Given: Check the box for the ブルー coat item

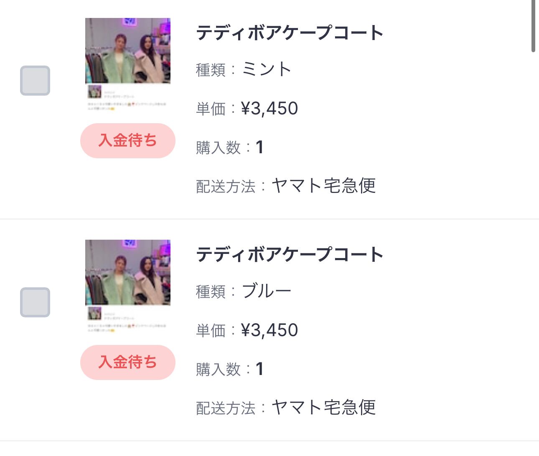Looking at the screenshot, I should pyautogui.click(x=35, y=302).
